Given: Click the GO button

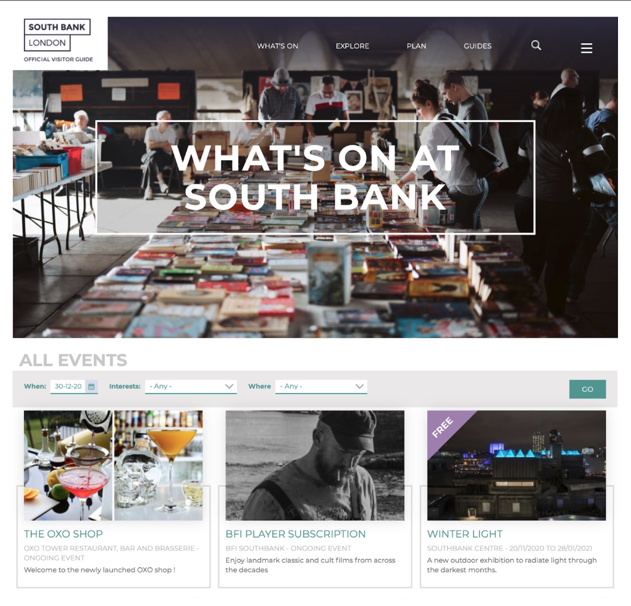Looking at the screenshot, I should (x=587, y=389).
